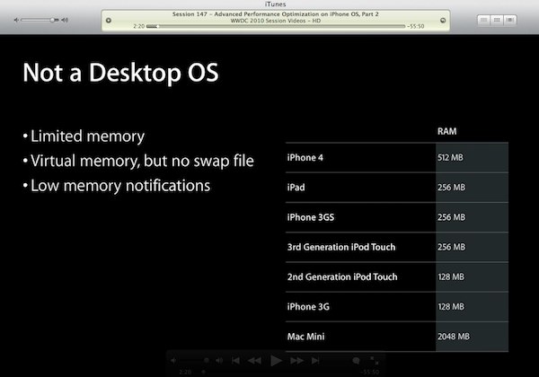Click the elapsed time 2:20 in the display
Image resolution: width=539 pixels, height=377 pixels.
[139, 26]
